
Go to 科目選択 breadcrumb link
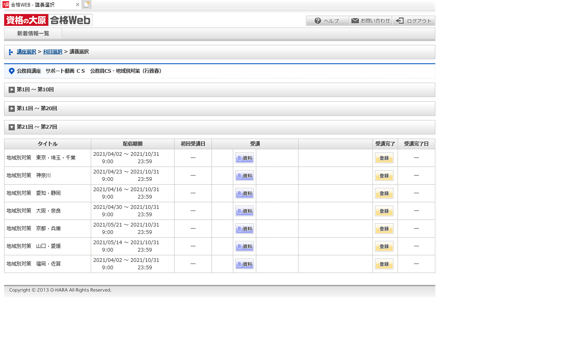click(x=53, y=52)
